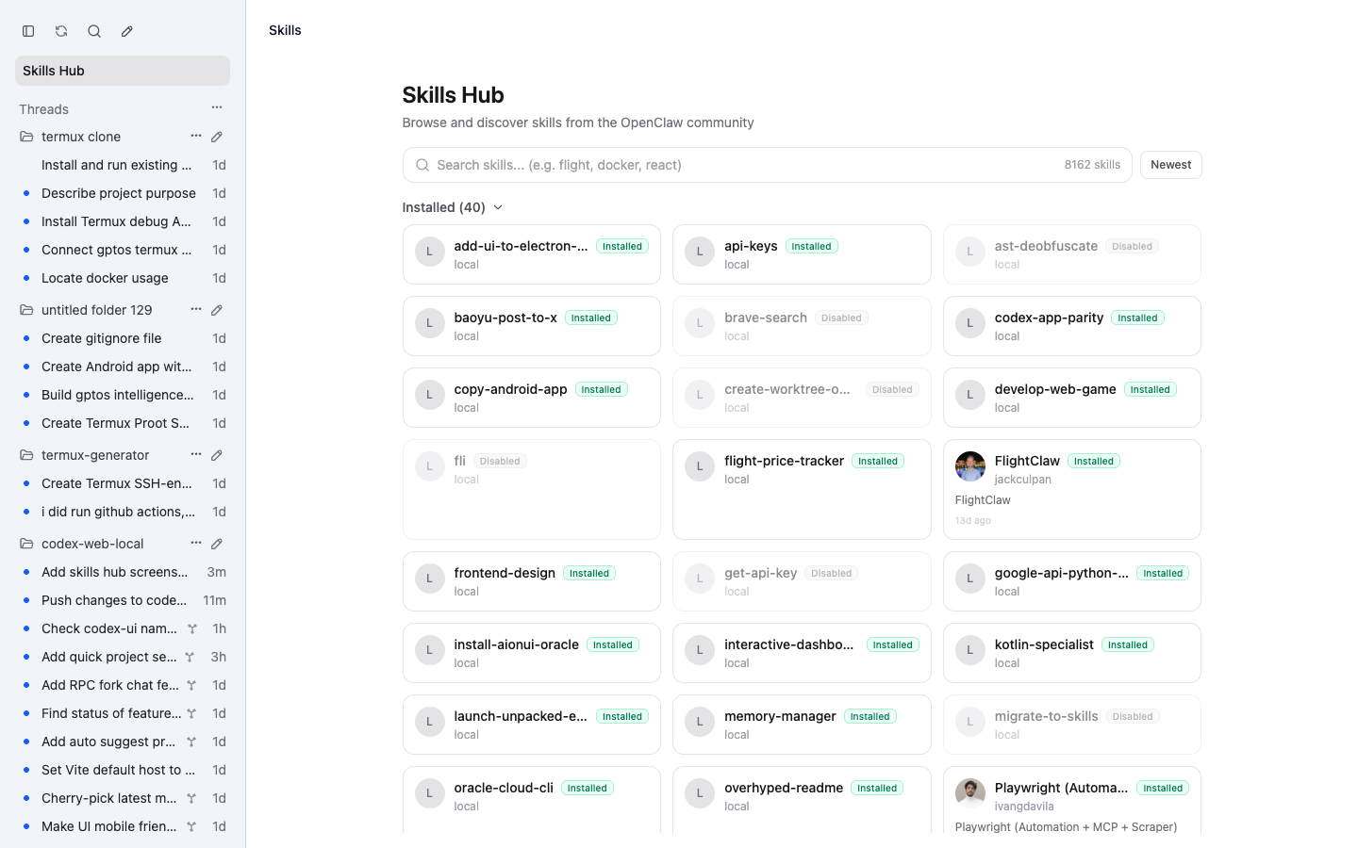Open the Threads section options menu
Screen dimensions: 1358x848
217,107
